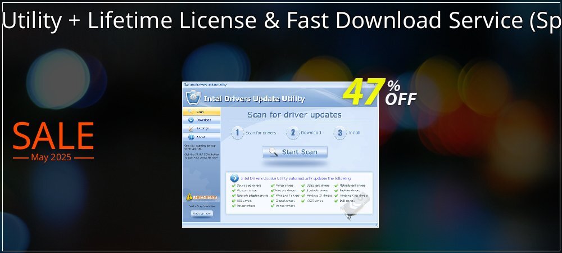Image resolution: width=562 pixels, height=253 pixels.
Task: Click 'Monitor drivers' list entry
Action: point(283,206)
